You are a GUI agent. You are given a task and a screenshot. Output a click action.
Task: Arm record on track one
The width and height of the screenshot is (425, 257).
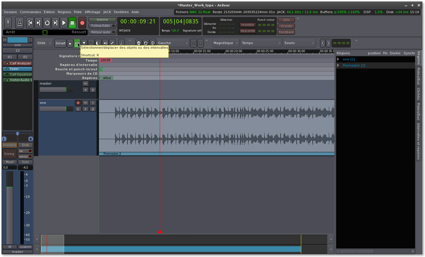click(78, 103)
